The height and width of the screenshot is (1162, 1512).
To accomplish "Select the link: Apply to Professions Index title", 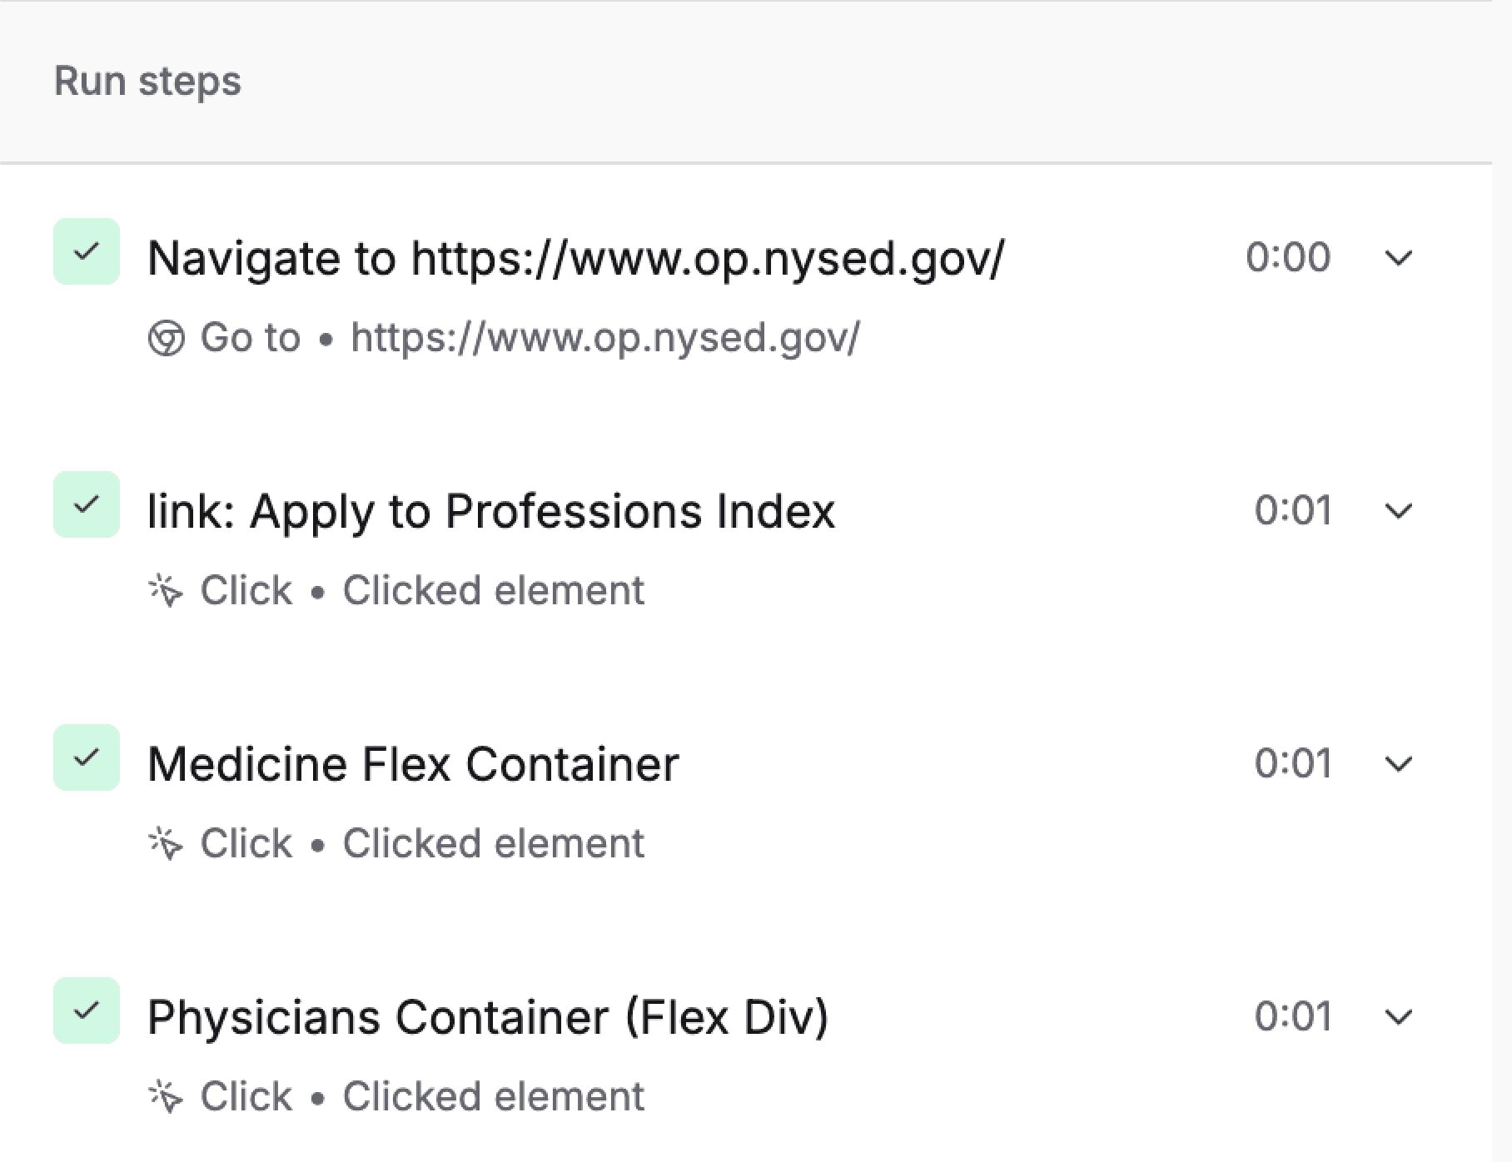I will click(x=491, y=510).
